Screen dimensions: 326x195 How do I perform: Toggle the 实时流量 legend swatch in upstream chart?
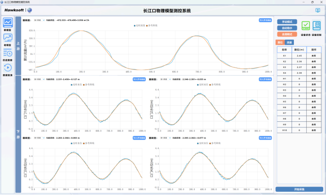tap(134, 24)
